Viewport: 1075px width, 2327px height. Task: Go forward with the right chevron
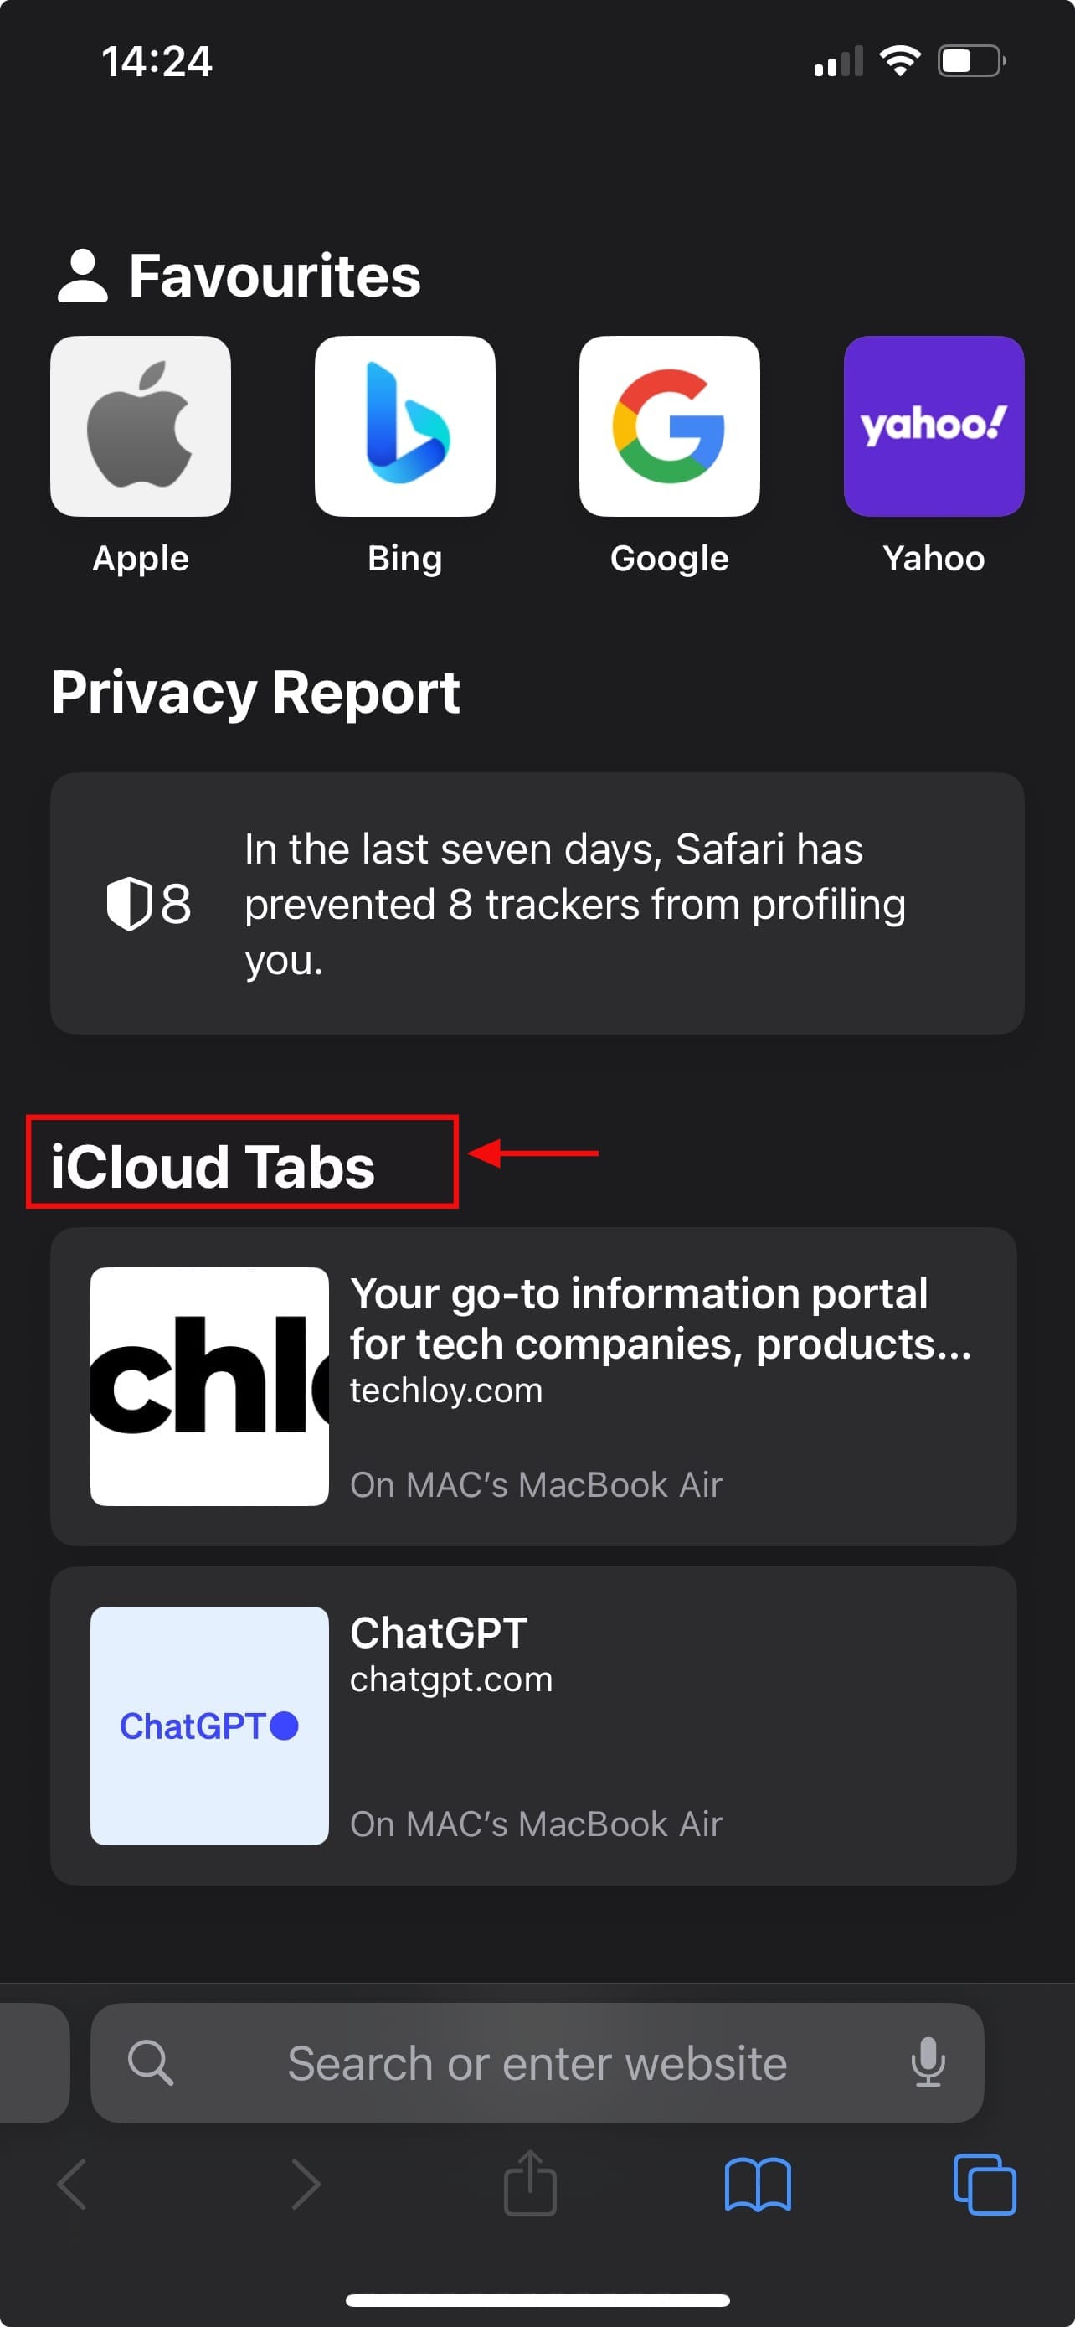pyautogui.click(x=305, y=2185)
